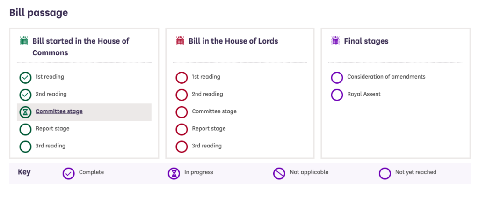Click the Complete checkmark icon in the Key
The height and width of the screenshot is (199, 479).
click(x=68, y=173)
